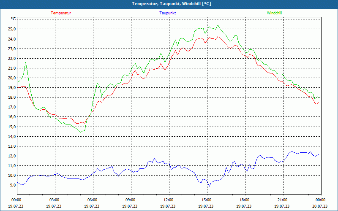The width and height of the screenshot is (338, 211).
Task: Click the 24,0 y-axis value
Action: pyautogui.click(x=12, y=39)
